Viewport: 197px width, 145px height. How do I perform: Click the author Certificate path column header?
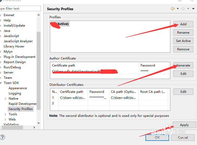pos(94,65)
